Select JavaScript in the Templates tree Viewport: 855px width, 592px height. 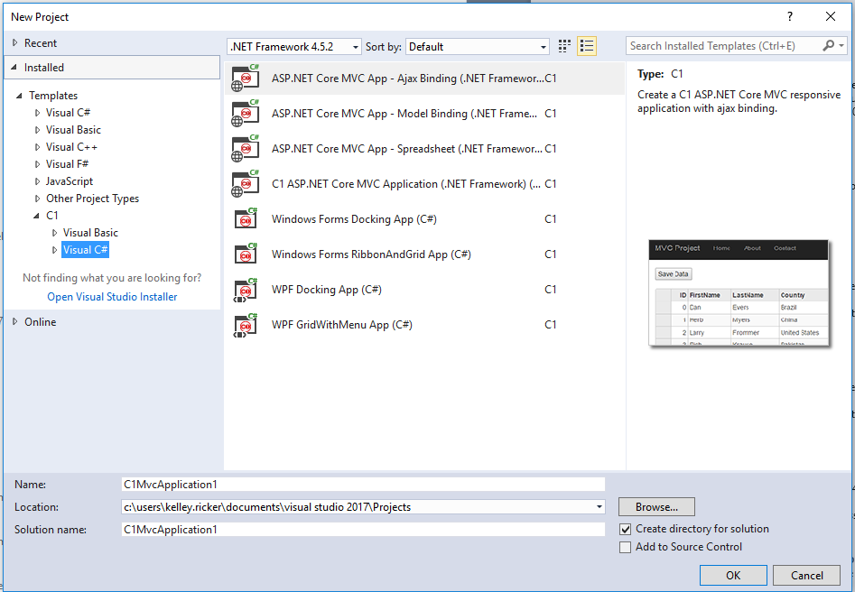click(70, 181)
